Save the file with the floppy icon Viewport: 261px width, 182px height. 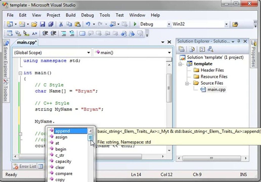pyautogui.click(x=42, y=24)
